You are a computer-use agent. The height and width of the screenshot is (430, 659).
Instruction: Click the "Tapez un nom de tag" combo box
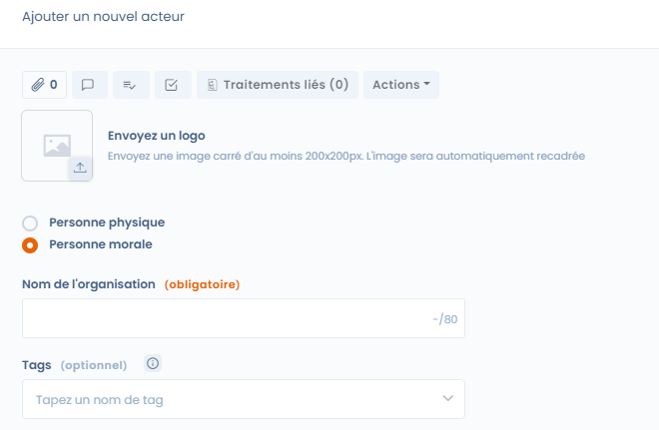pos(230,399)
